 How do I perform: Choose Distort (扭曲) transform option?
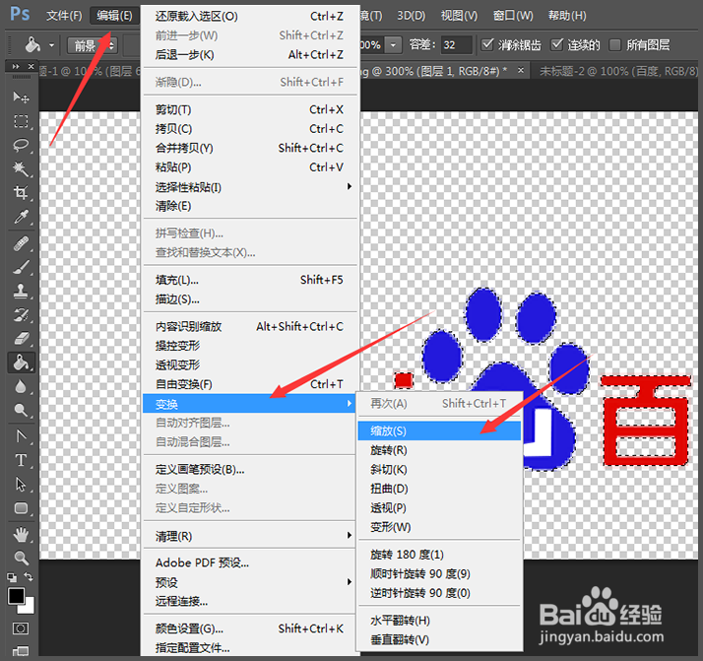pyautogui.click(x=439, y=489)
